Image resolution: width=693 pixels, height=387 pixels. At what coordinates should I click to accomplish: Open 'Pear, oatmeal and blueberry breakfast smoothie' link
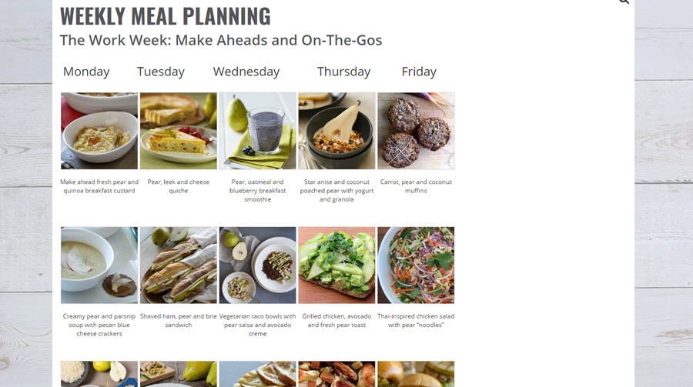tap(258, 190)
